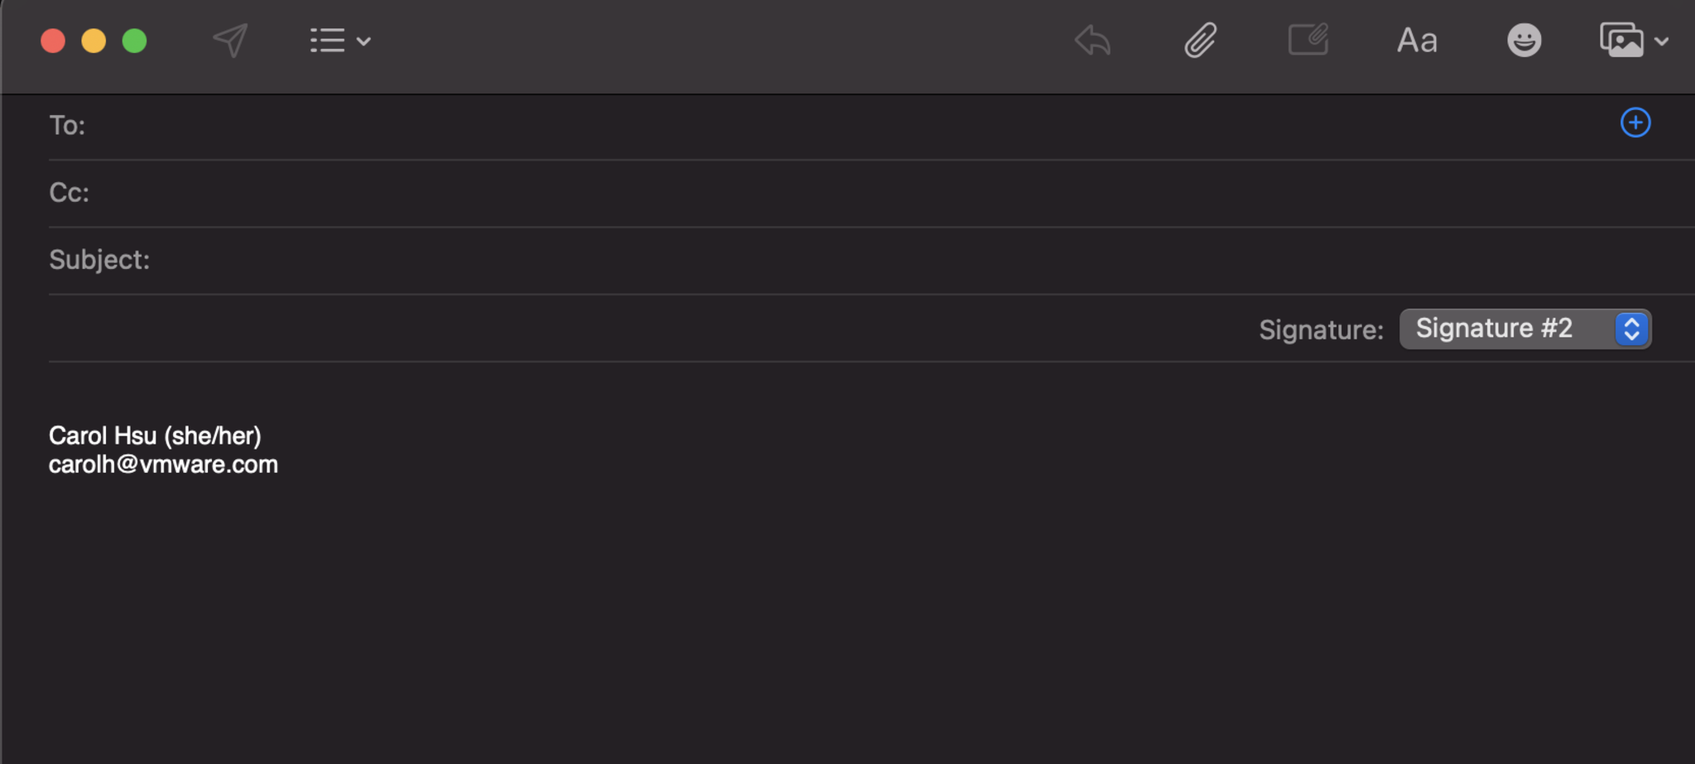Expand the chevron beside the header fields icon
1695x764 pixels.
pos(363,41)
